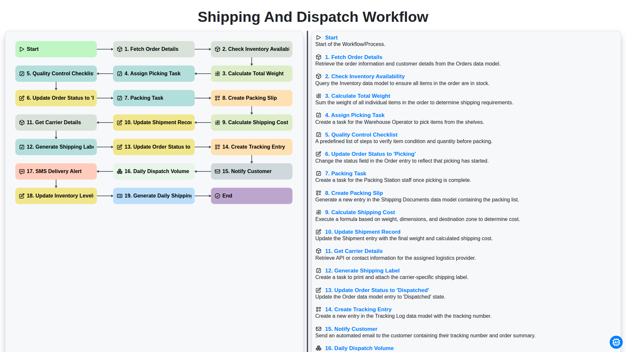Click envelope icon in Notify Customer node
Viewport: 626px width, 352px height.
click(x=217, y=171)
